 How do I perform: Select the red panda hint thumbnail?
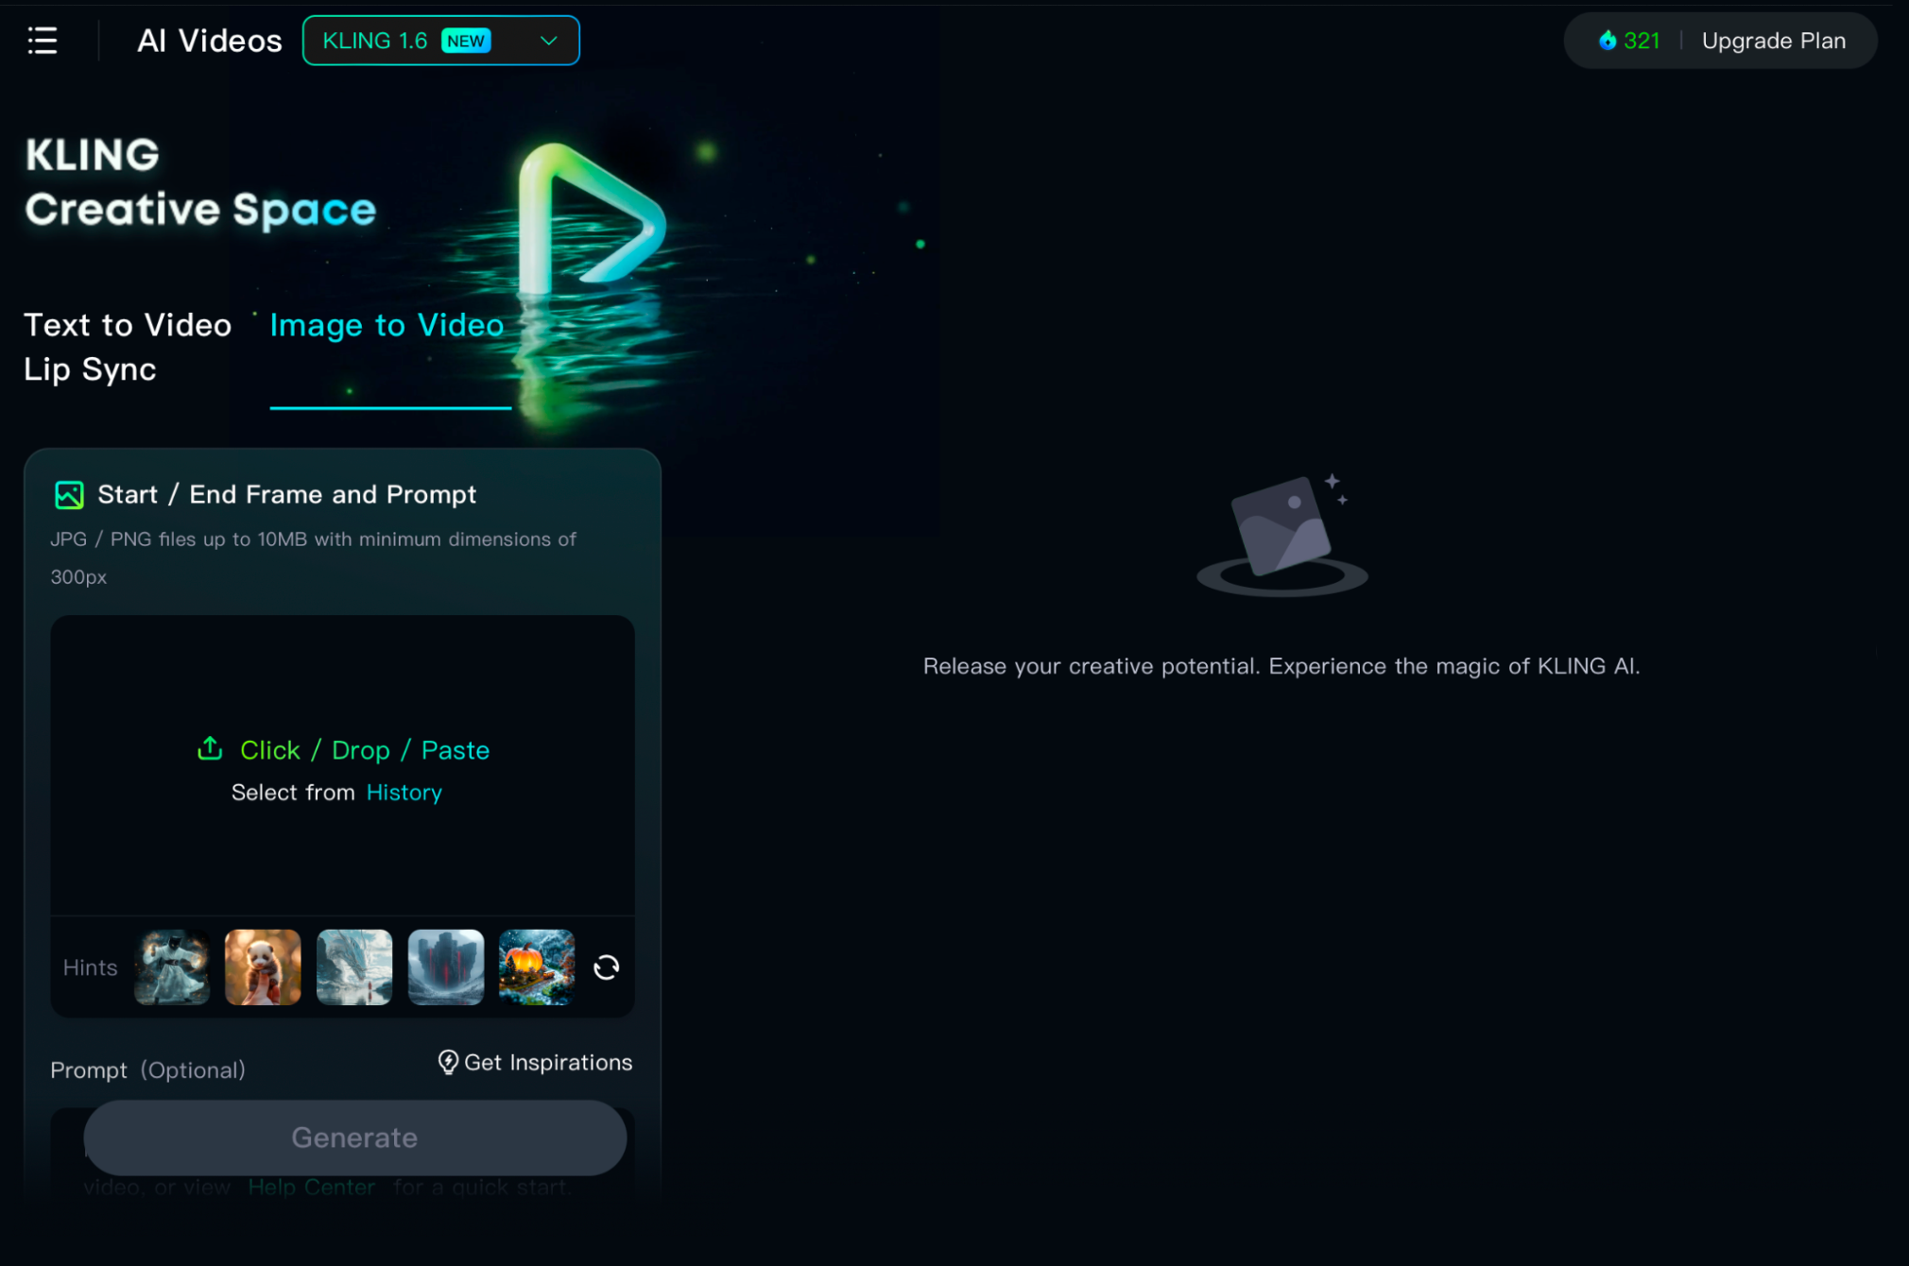(263, 967)
